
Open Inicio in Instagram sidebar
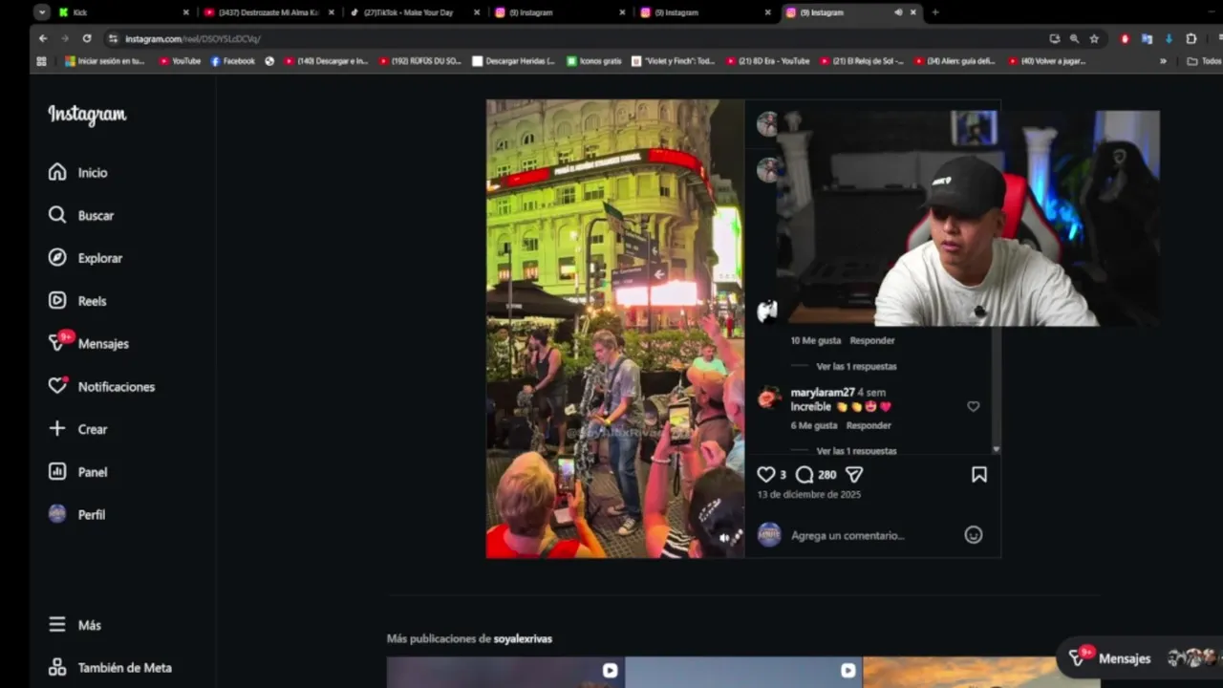tap(78, 172)
